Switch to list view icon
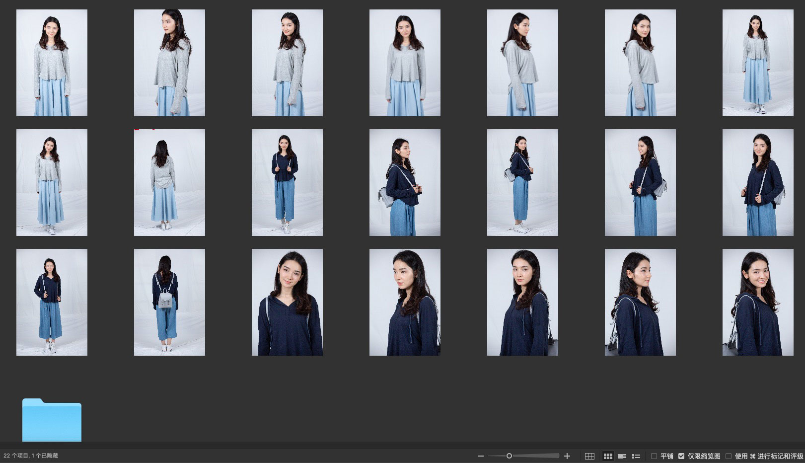The width and height of the screenshot is (805, 463). tap(636, 456)
